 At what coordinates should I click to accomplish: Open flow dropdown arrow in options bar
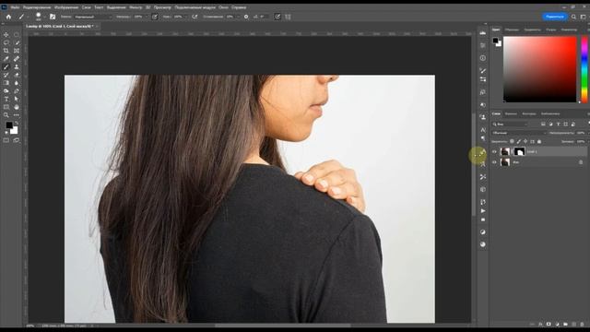185,17
